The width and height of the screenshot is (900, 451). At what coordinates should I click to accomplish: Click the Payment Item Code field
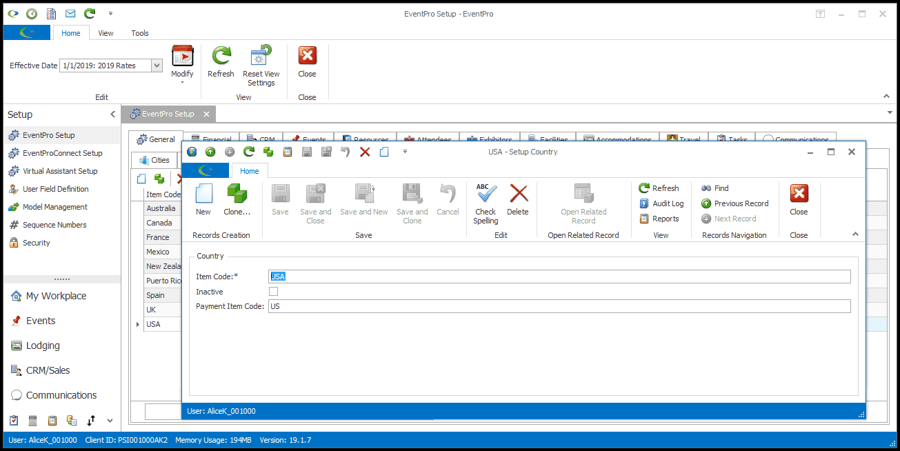tap(559, 306)
